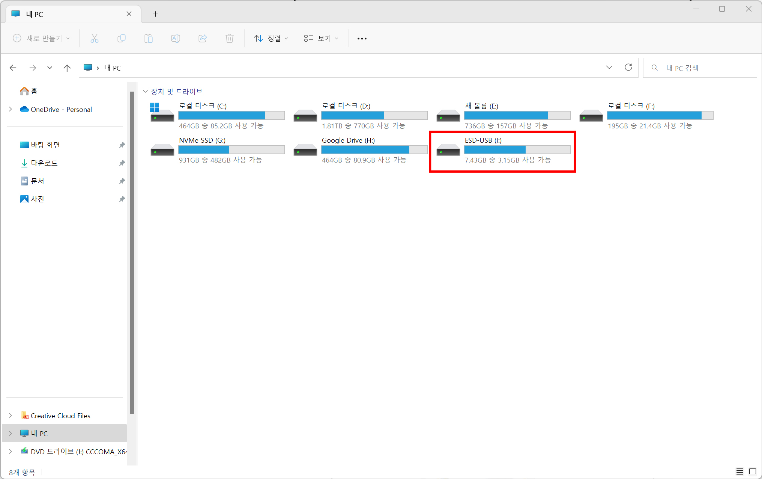Viewport: 762px width, 479px height.
Task: Go up one folder level arrow
Action: (67, 68)
